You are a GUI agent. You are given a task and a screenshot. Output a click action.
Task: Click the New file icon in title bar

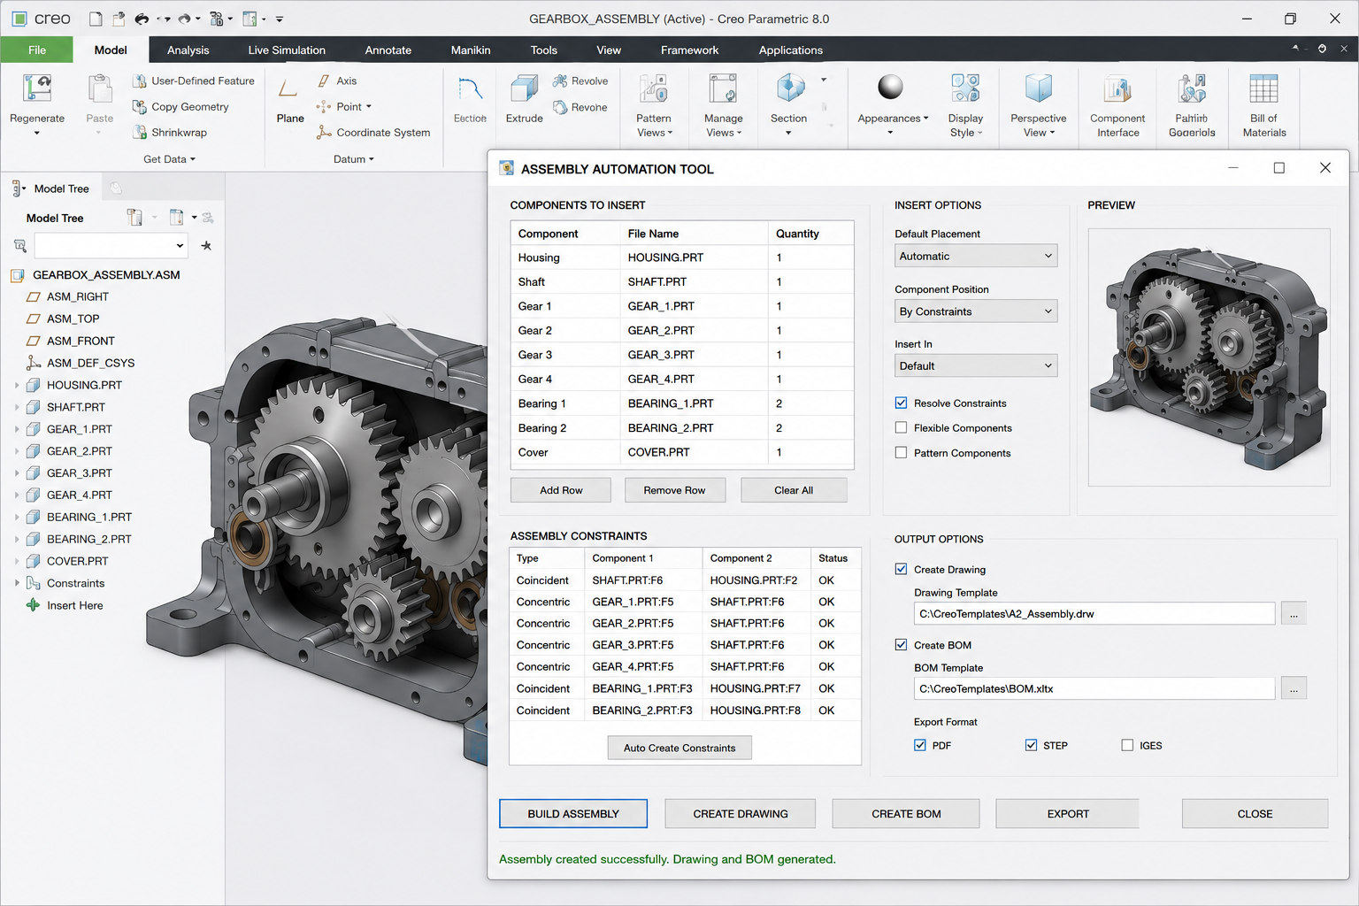[96, 19]
